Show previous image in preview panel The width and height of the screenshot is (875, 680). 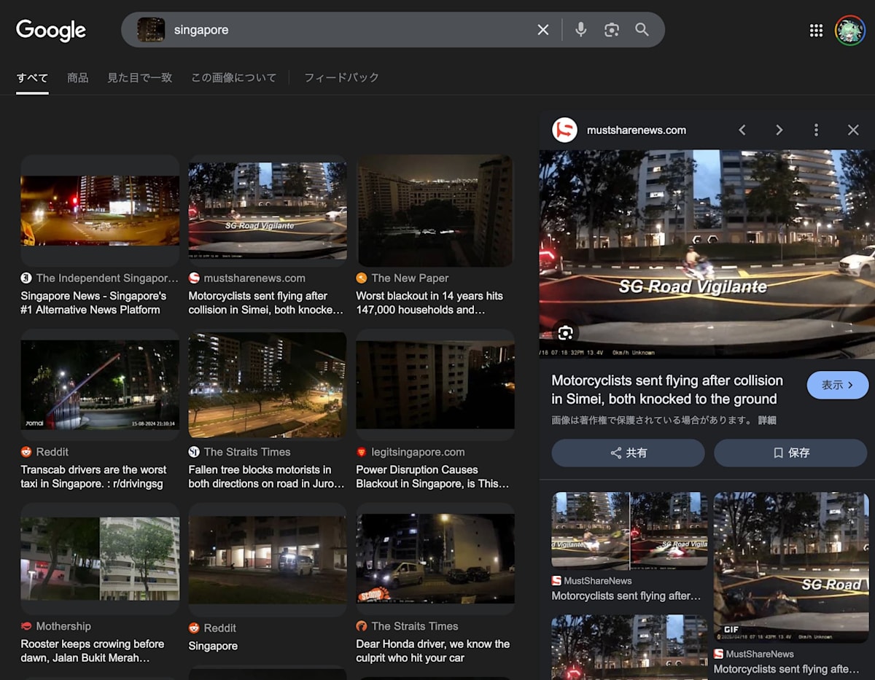[x=742, y=130]
